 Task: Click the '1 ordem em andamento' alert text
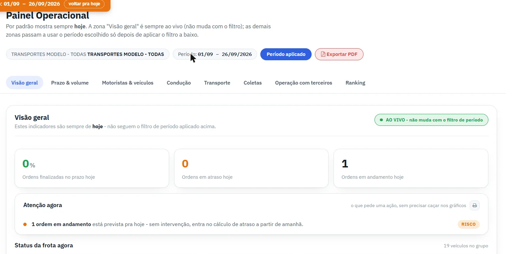61,224
